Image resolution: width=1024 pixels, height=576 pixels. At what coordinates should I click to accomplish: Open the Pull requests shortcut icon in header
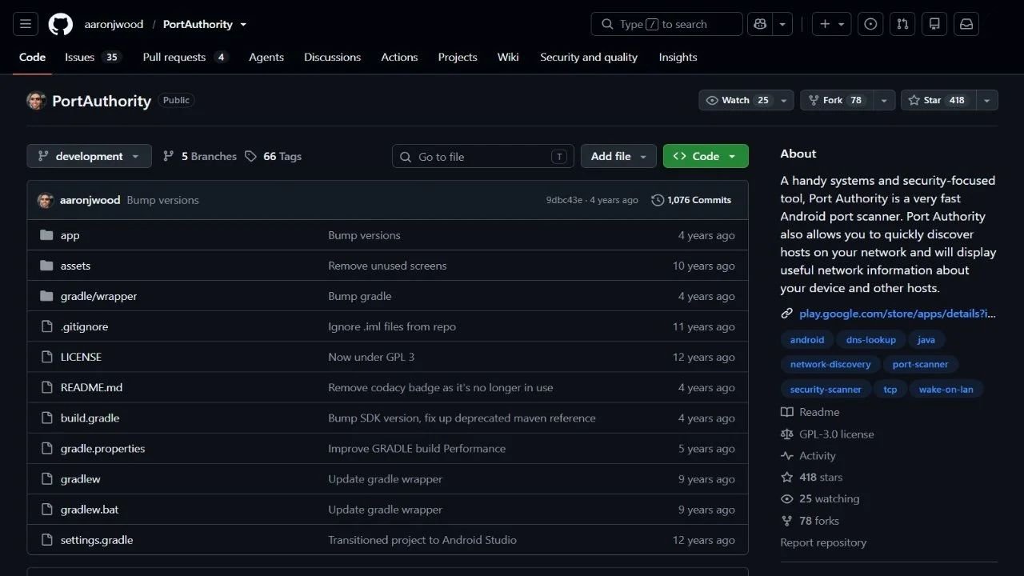902,24
